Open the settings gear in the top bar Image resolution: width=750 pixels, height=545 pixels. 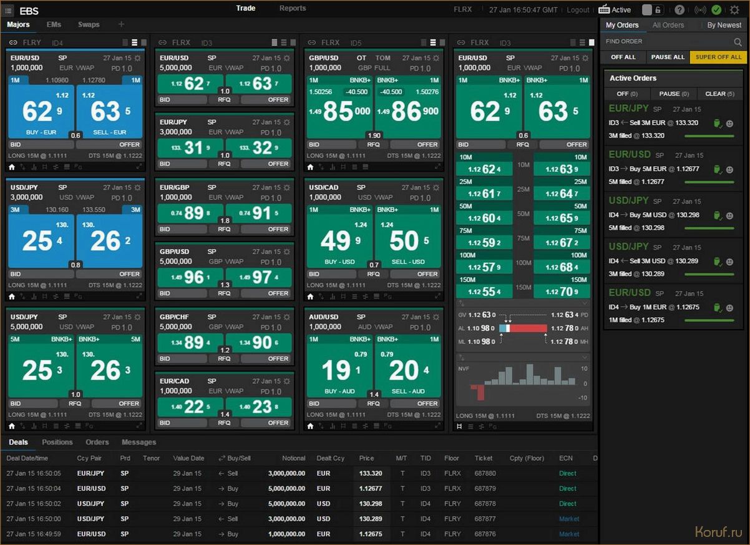[x=734, y=10]
